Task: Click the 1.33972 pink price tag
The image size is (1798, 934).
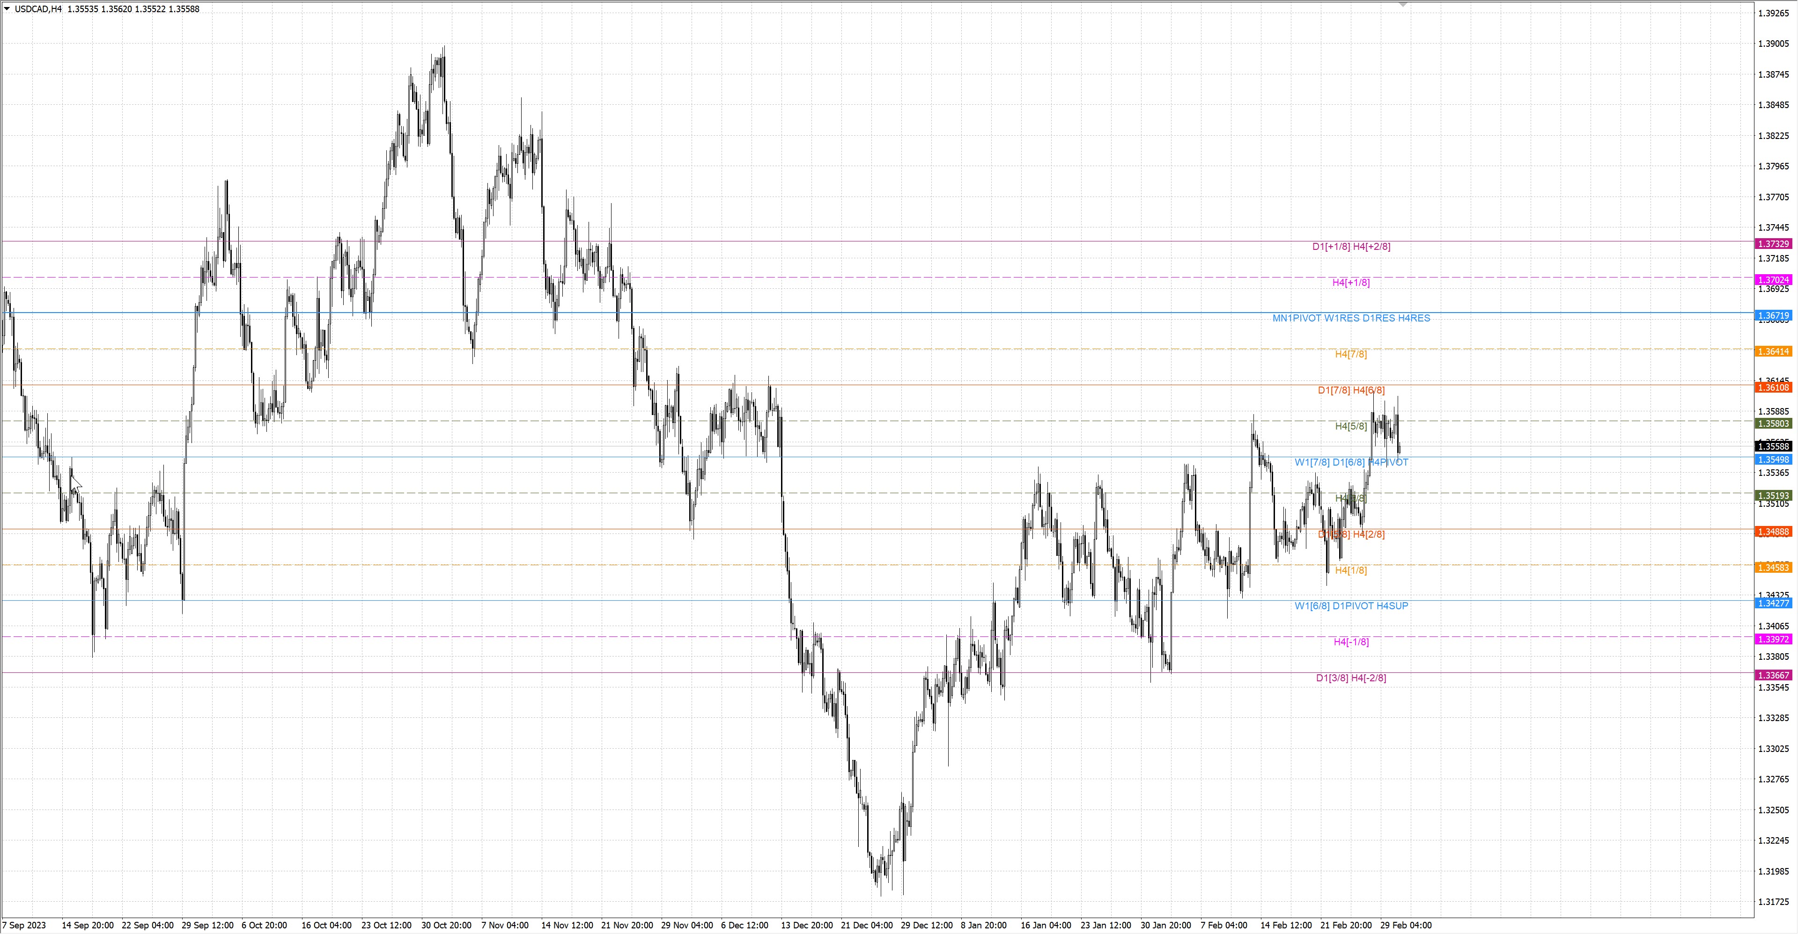Action: tap(1773, 639)
